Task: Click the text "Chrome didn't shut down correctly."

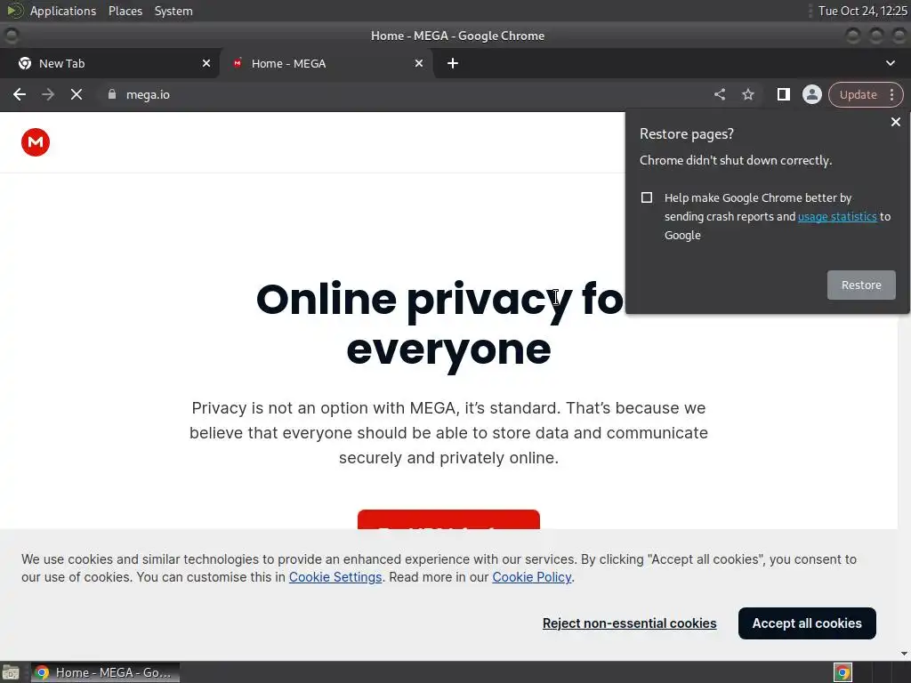Action: [736, 160]
